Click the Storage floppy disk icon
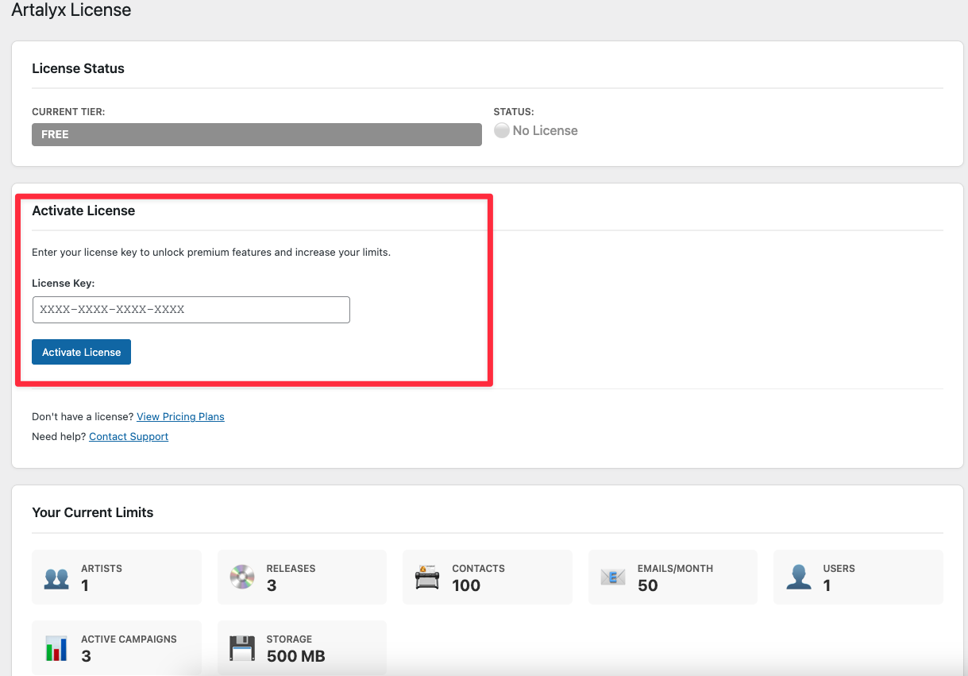The height and width of the screenshot is (676, 968). click(x=242, y=648)
